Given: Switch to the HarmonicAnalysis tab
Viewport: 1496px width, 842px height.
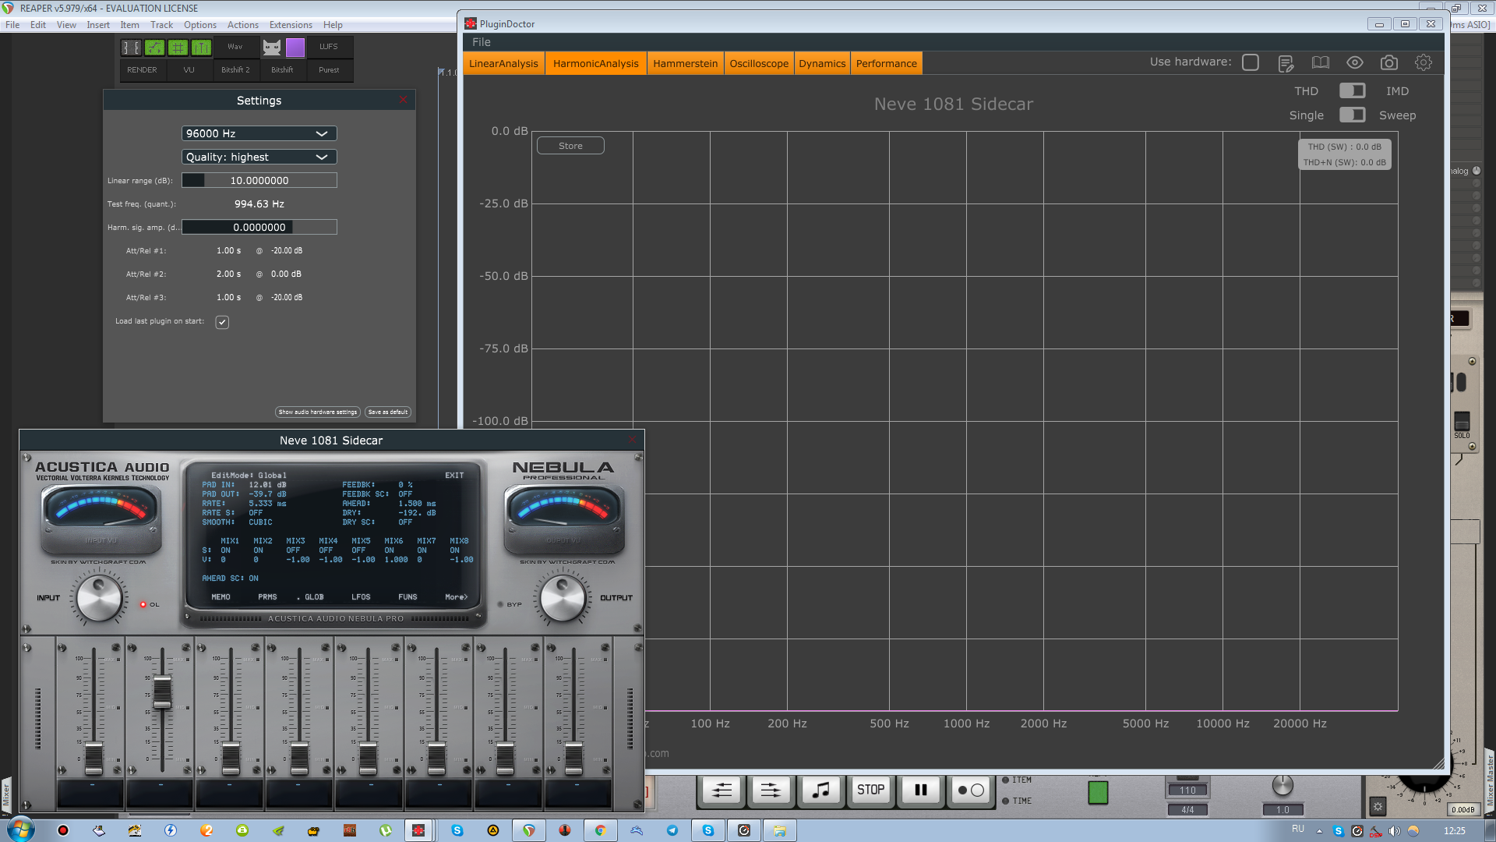Looking at the screenshot, I should (x=595, y=63).
